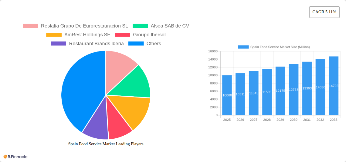This screenshot has width=346, height=162.
Task: Click the 6000 y-axis label
Action: [x=214, y=91]
